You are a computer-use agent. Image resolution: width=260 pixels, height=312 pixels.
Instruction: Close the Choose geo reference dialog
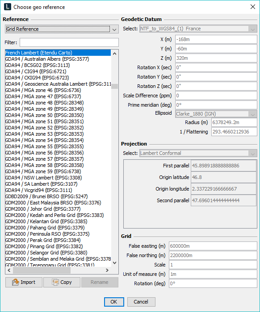[x=253, y=7]
